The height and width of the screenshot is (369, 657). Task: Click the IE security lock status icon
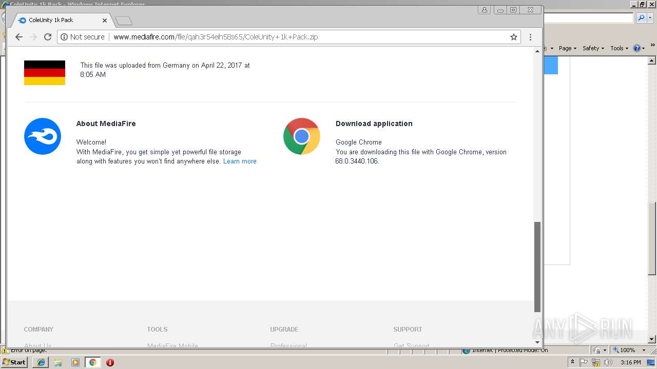click(x=597, y=350)
